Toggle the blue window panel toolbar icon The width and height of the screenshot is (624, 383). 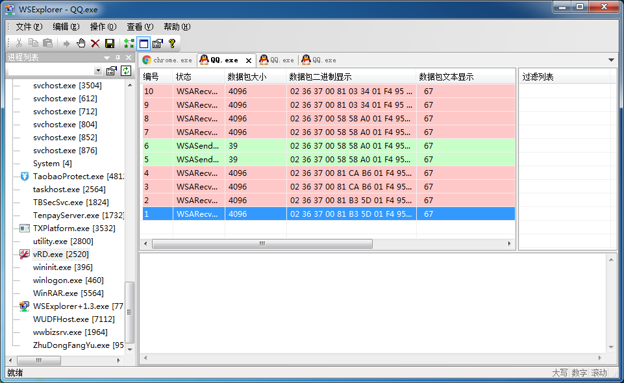point(144,43)
